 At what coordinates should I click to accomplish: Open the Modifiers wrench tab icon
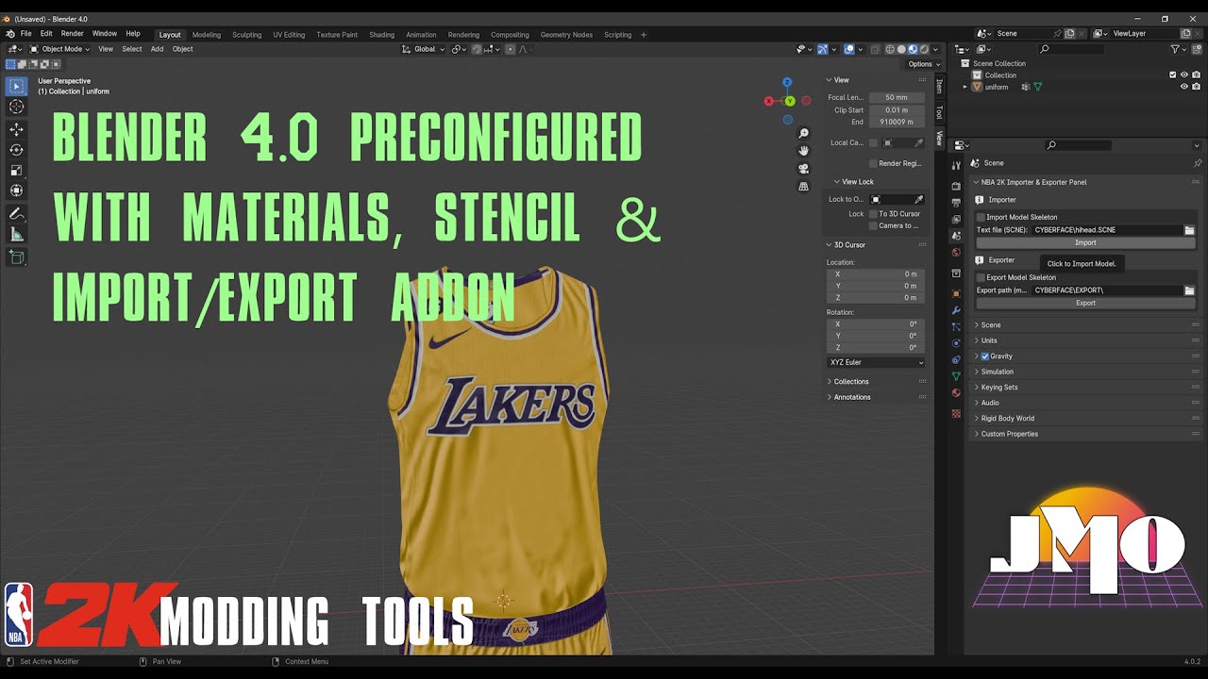(x=956, y=310)
